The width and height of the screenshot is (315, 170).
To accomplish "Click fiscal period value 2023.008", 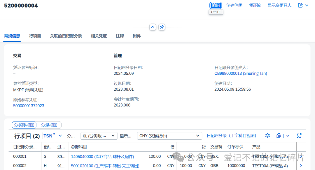I will point(122,105).
